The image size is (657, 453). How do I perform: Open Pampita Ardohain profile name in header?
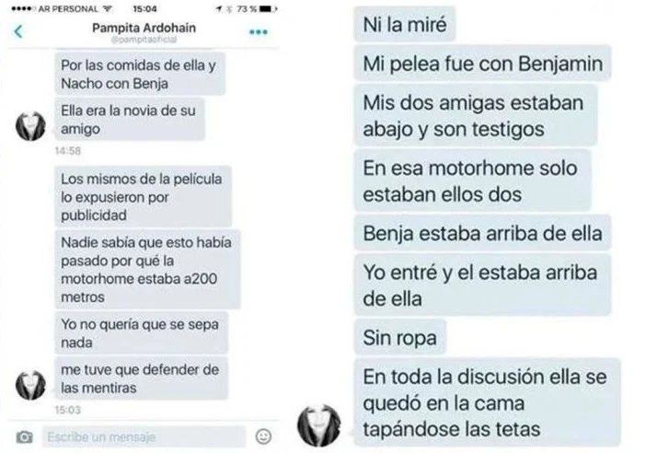144,29
